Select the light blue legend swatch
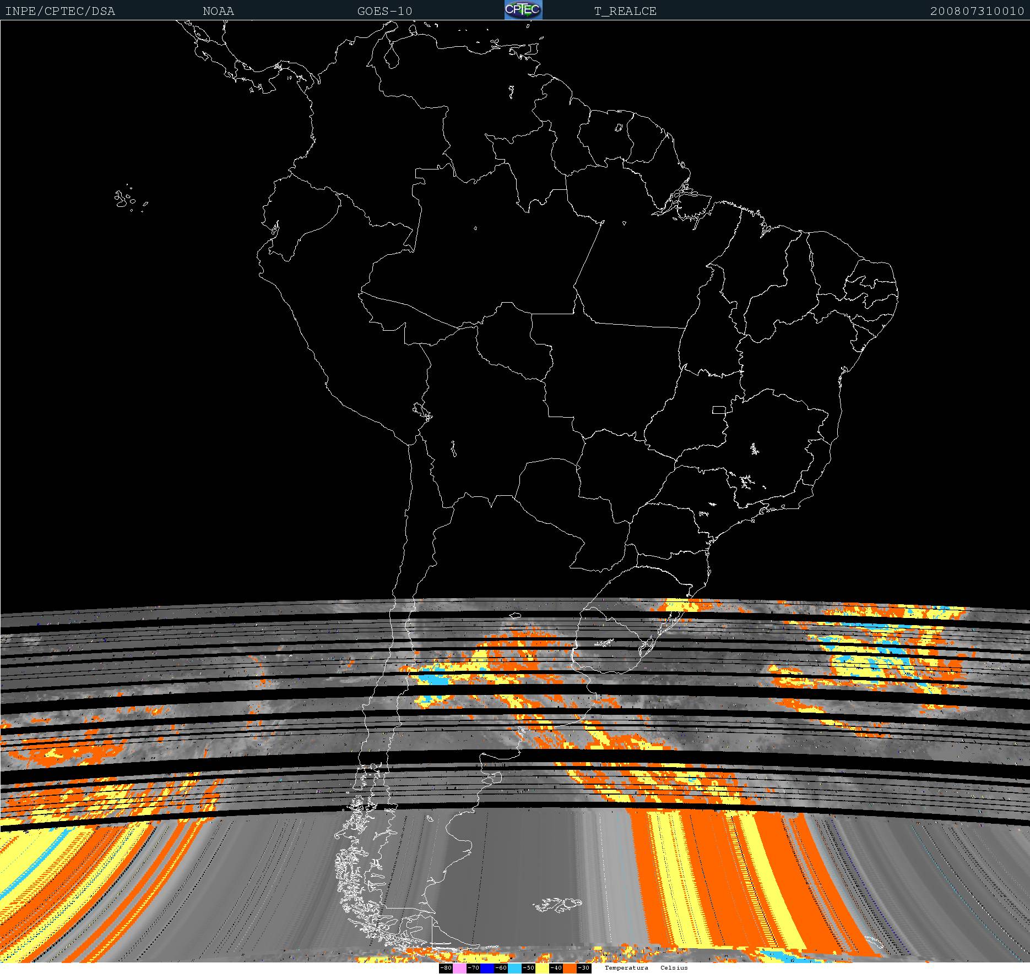 tap(514, 968)
